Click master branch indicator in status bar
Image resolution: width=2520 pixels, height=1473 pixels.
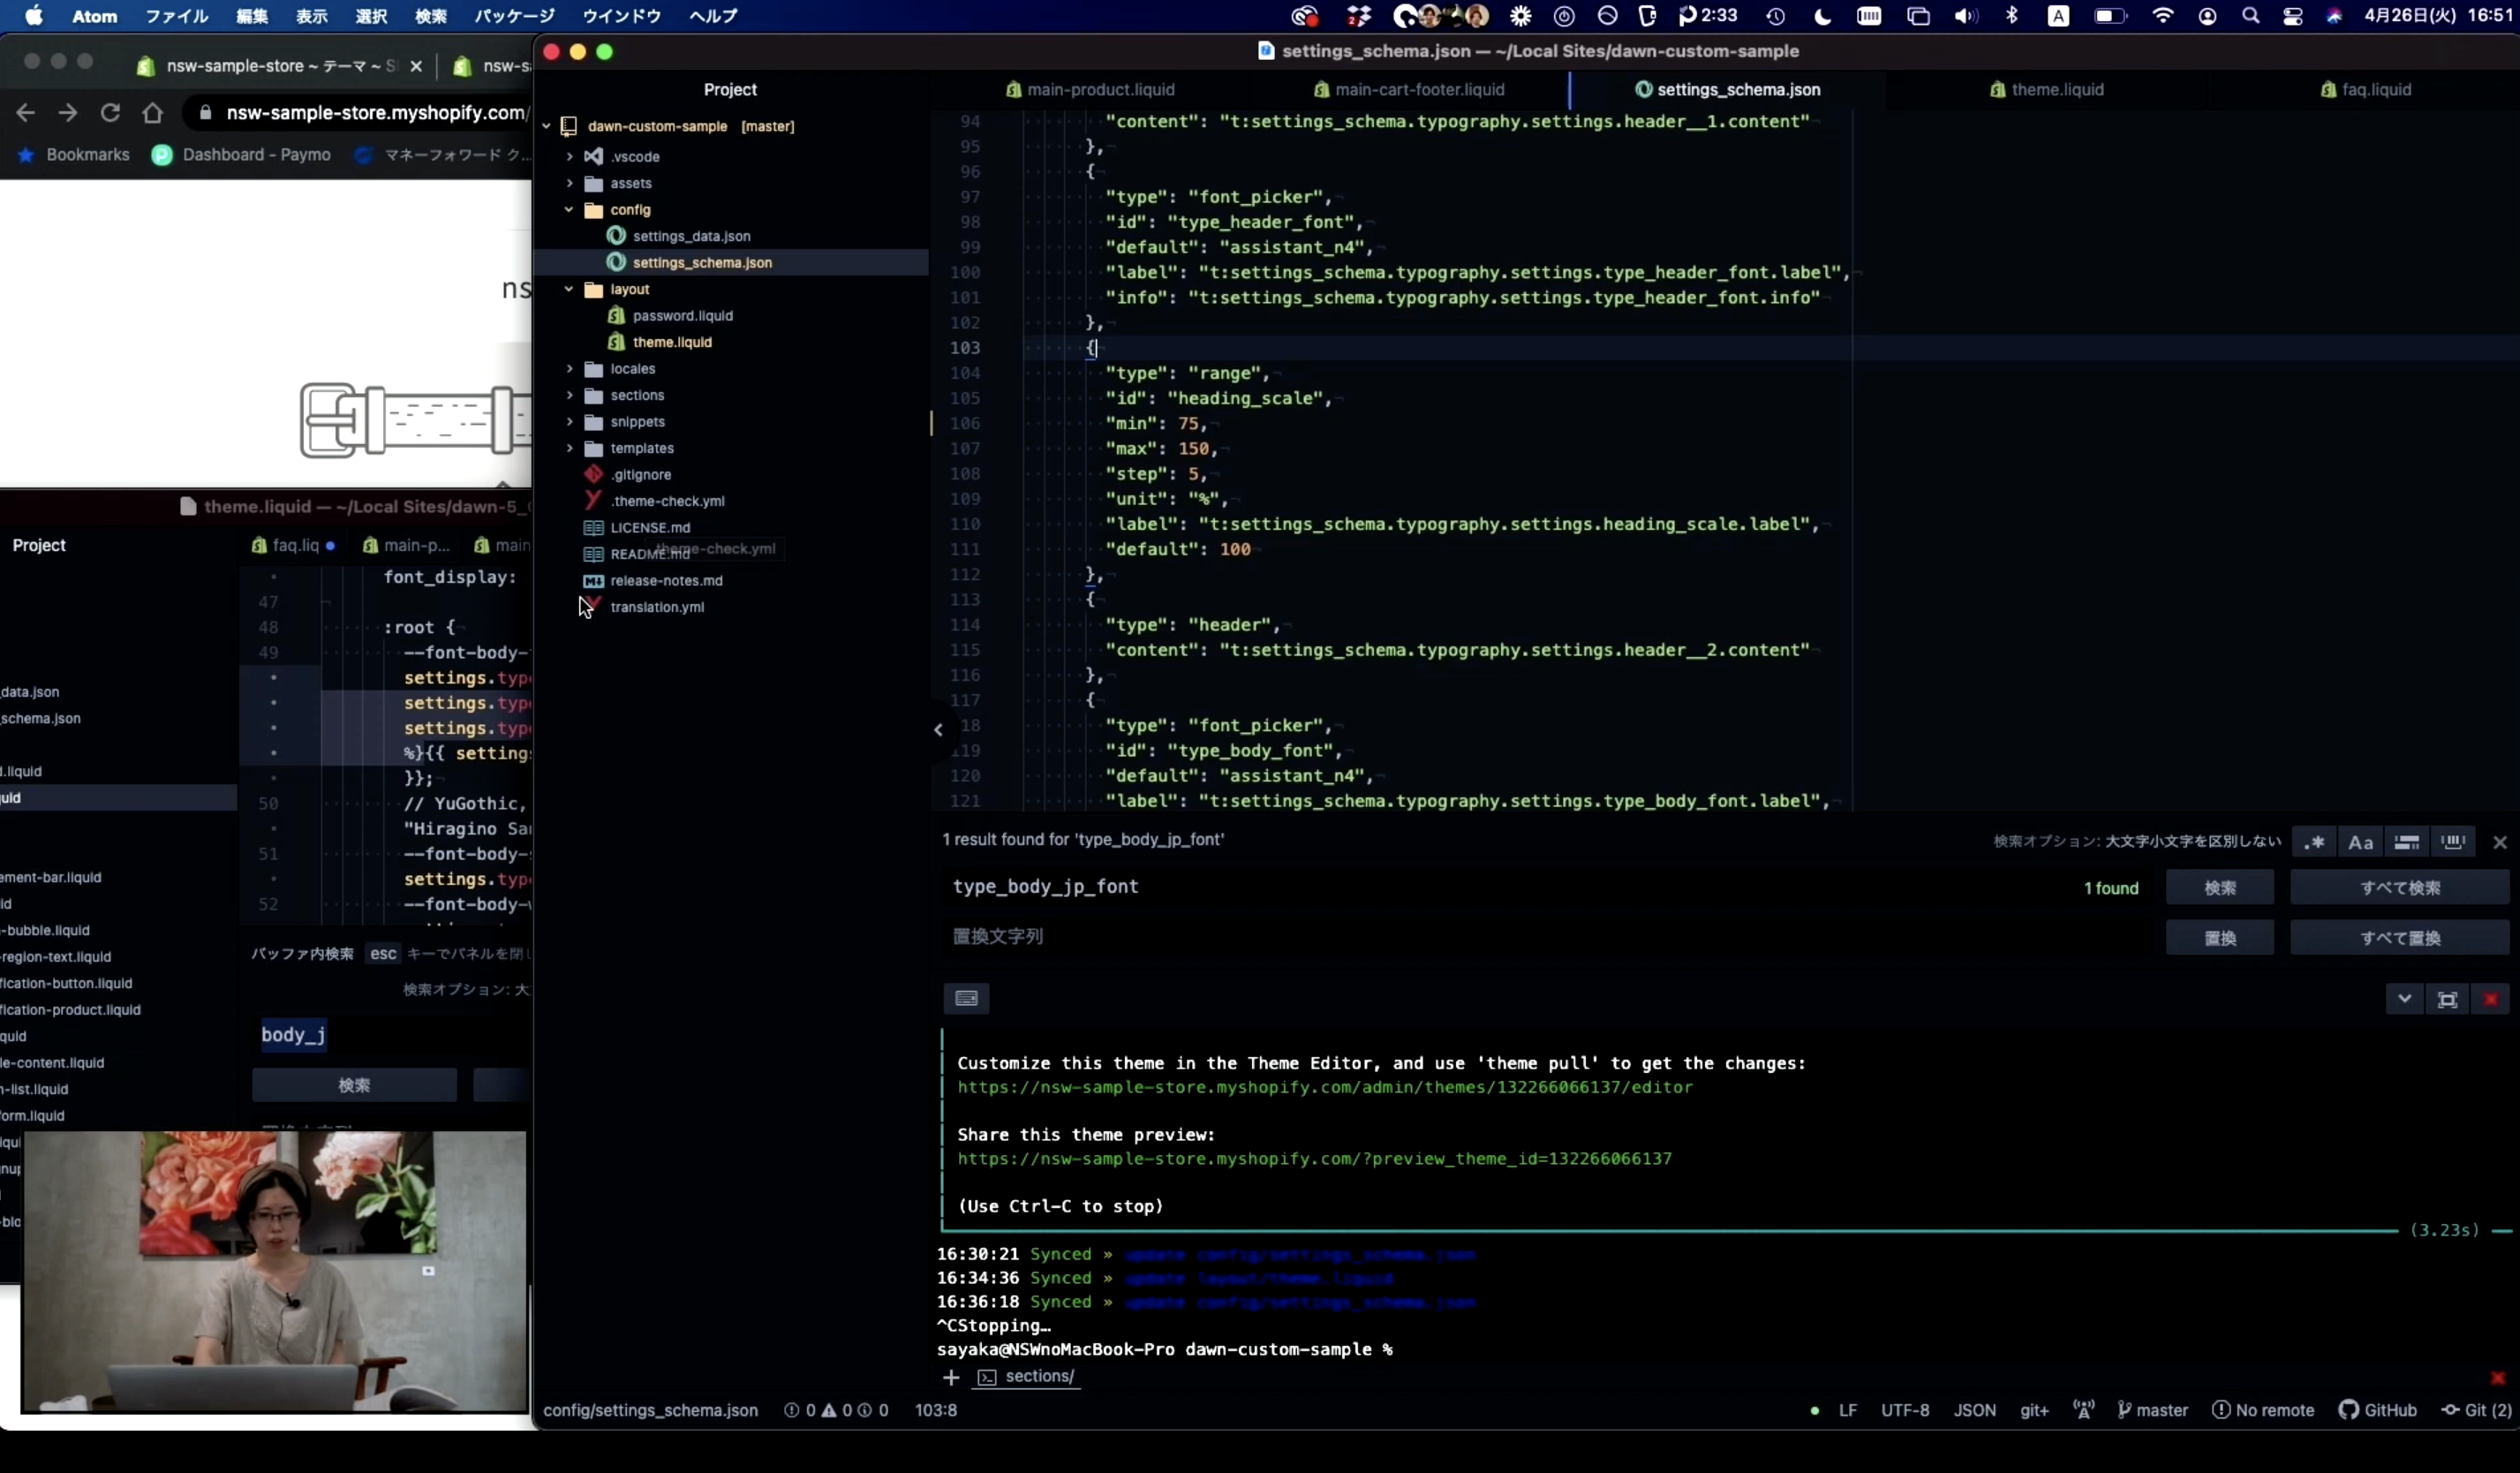2152,1410
